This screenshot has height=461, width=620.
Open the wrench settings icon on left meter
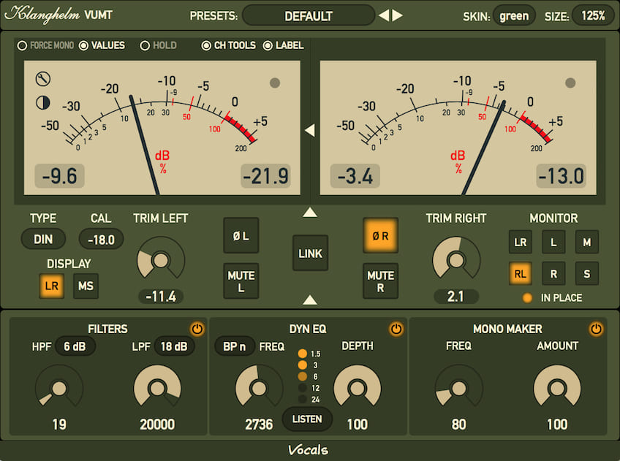pyautogui.click(x=42, y=79)
